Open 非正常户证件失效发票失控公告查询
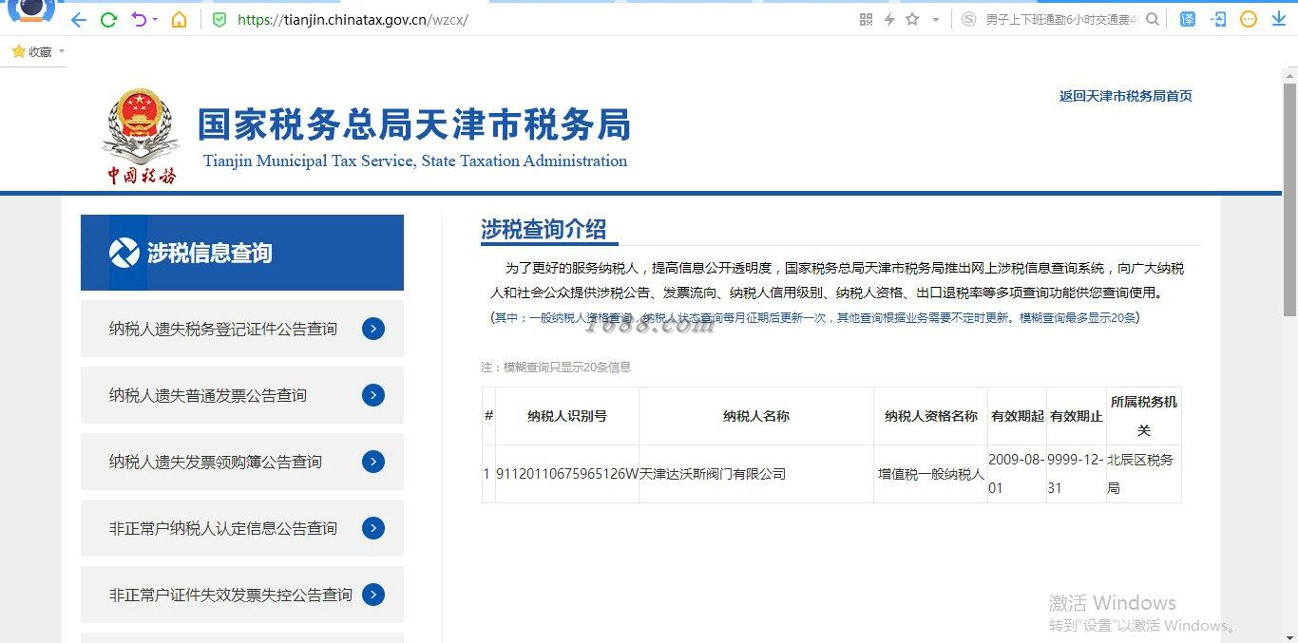 231,595
